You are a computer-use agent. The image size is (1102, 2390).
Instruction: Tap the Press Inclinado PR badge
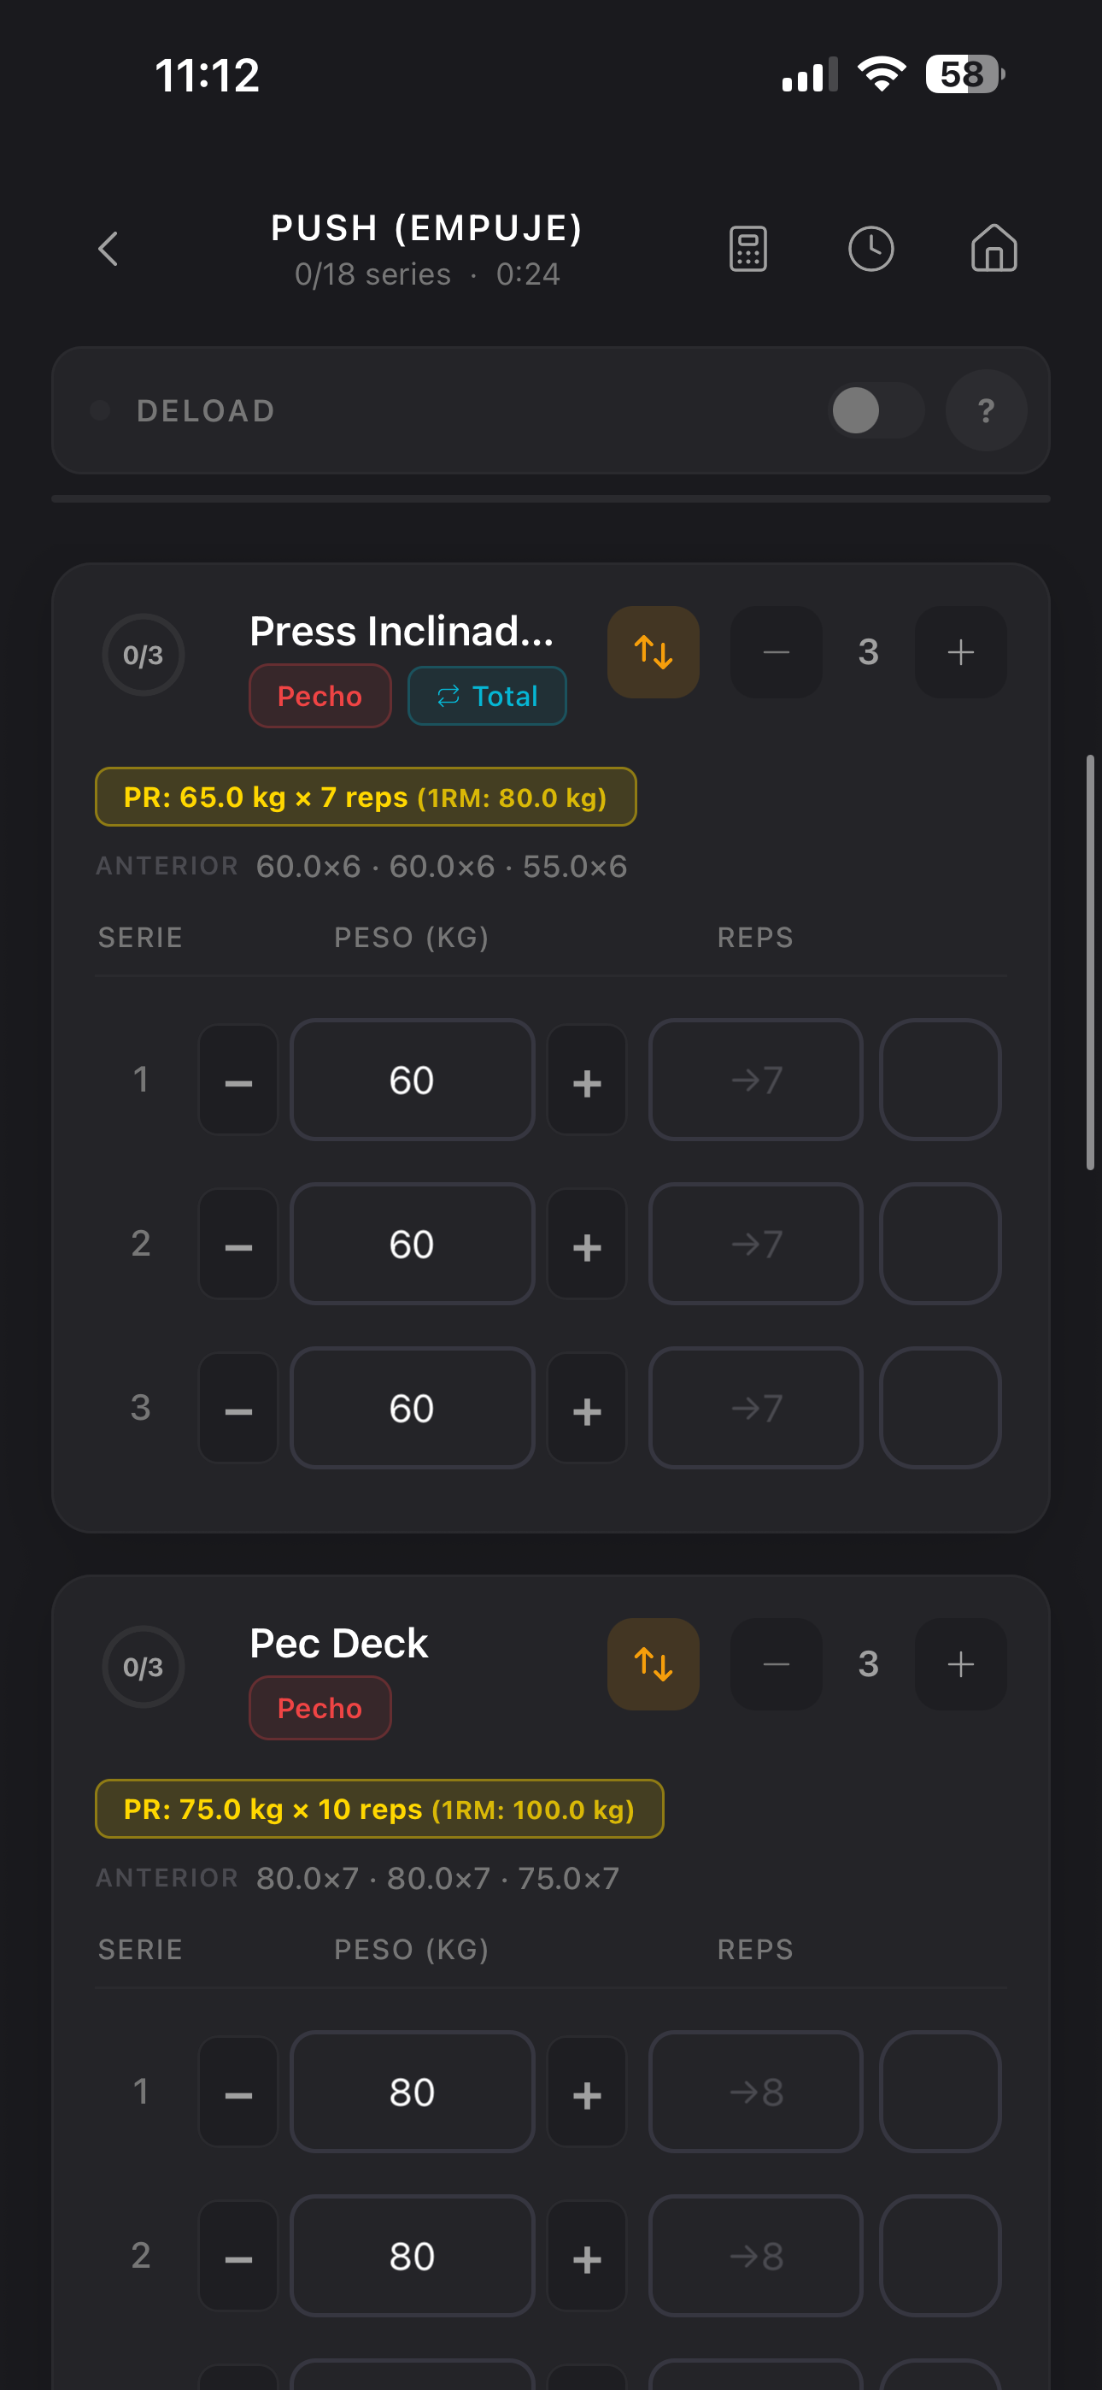pos(366,797)
